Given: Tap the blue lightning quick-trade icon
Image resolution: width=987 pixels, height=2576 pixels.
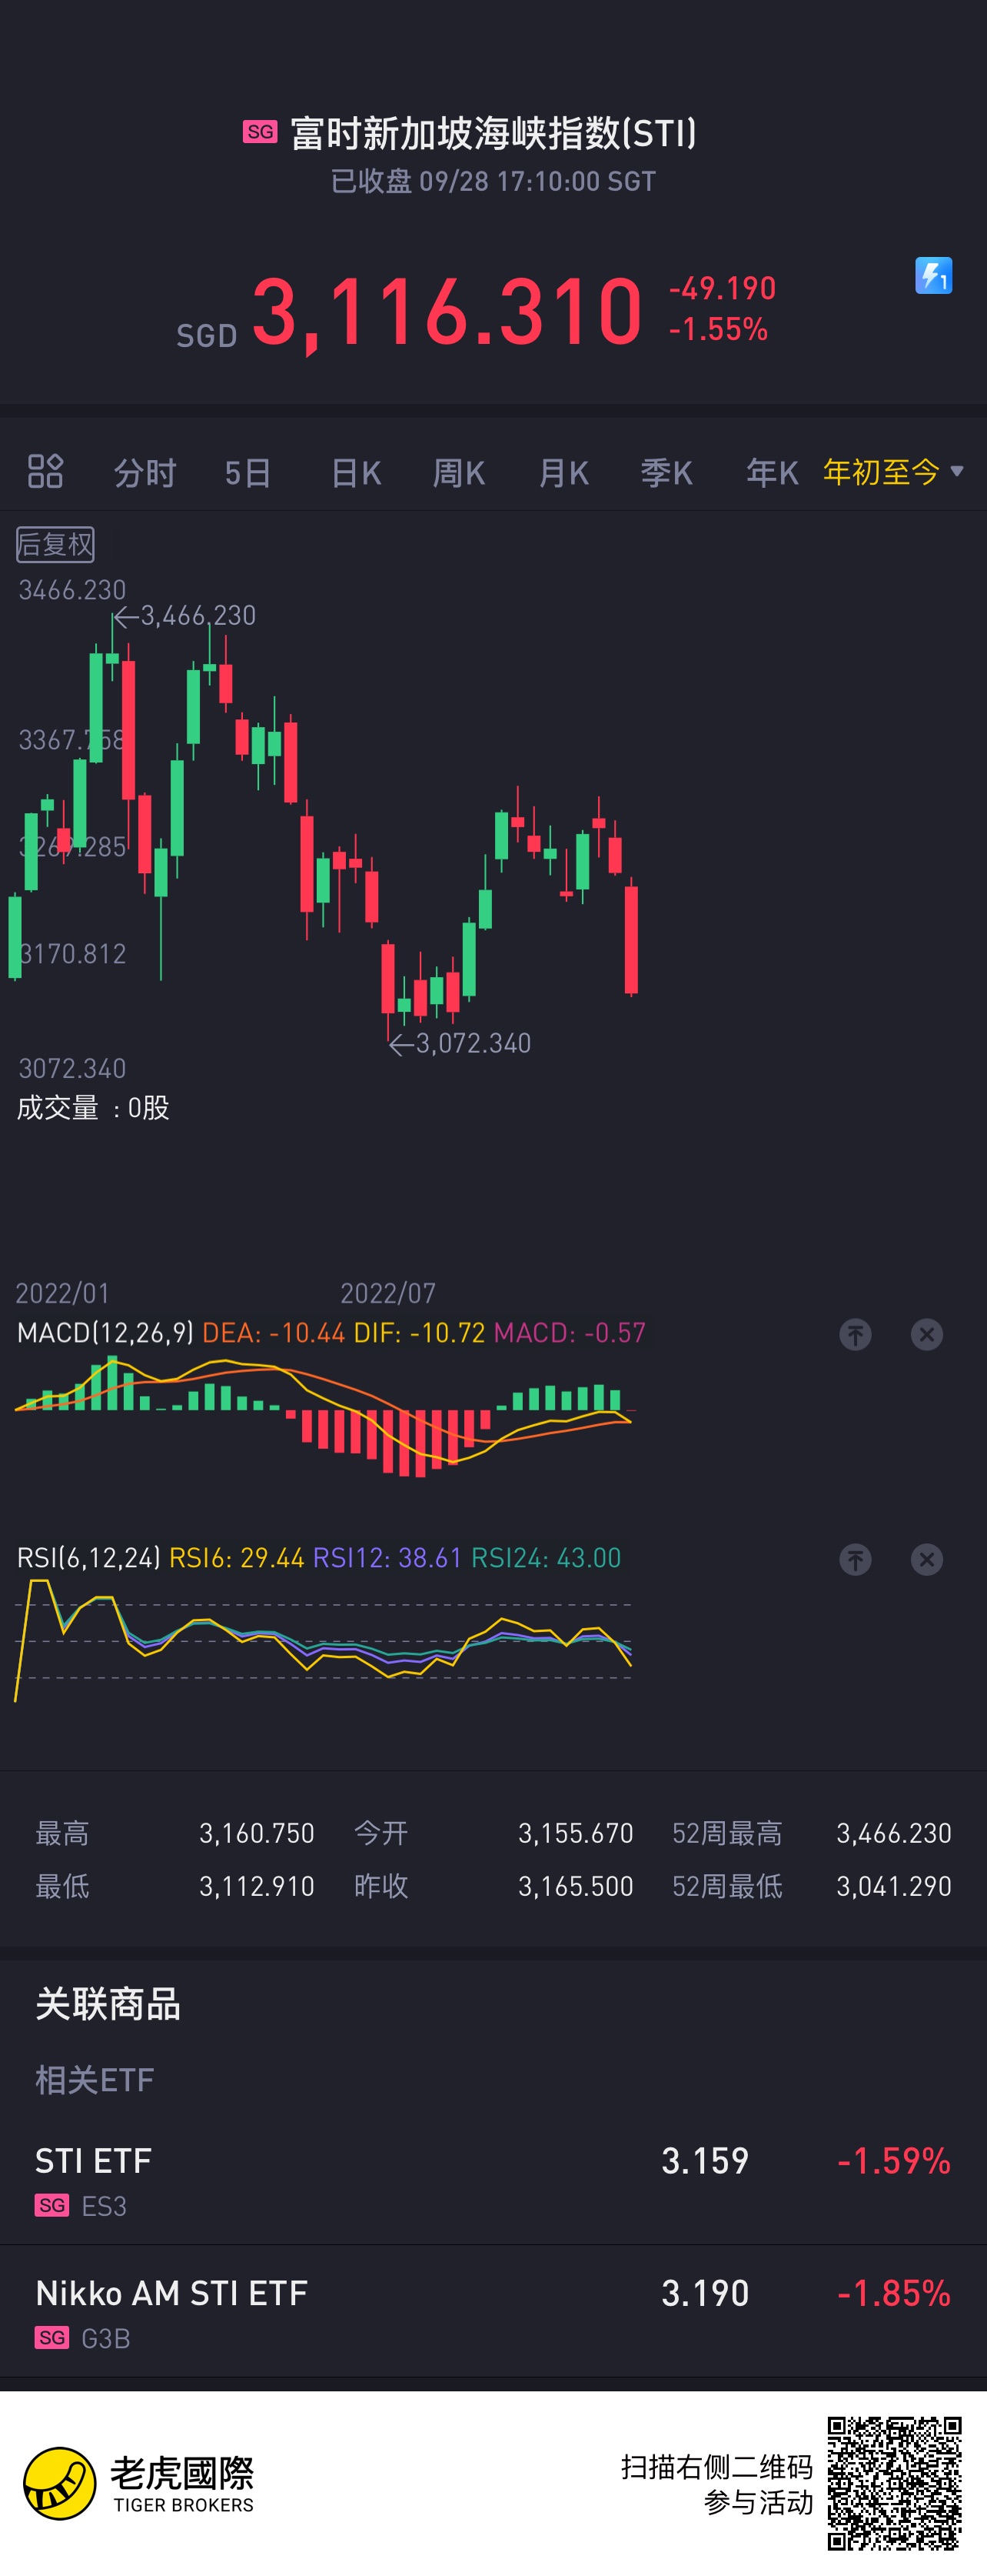Looking at the screenshot, I should [x=933, y=276].
